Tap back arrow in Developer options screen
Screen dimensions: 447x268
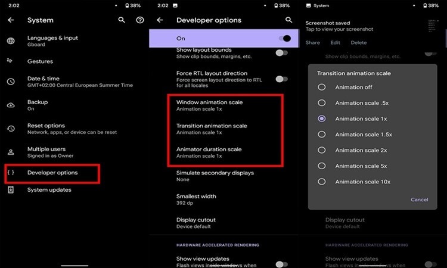[160, 20]
